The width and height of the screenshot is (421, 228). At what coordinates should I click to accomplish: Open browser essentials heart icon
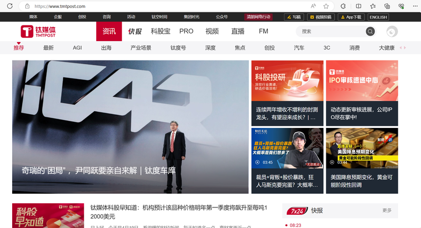[x=401, y=6]
